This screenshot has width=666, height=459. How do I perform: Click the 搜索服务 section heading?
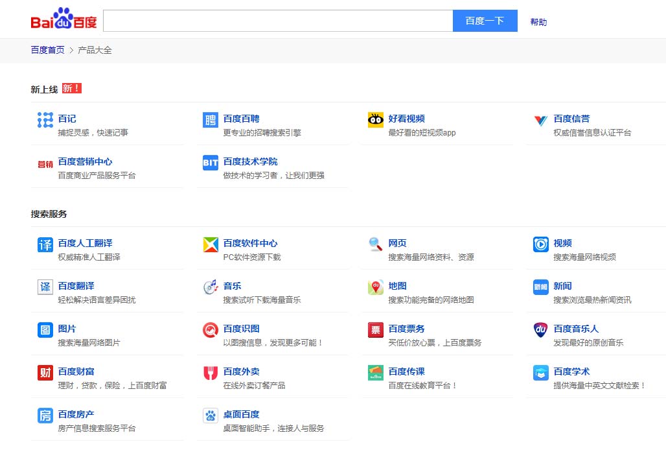point(49,214)
